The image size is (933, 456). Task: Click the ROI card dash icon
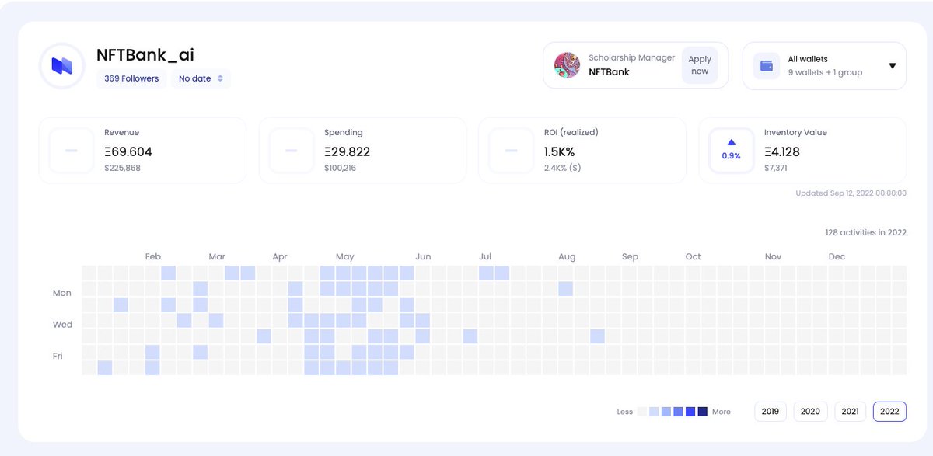click(x=512, y=151)
